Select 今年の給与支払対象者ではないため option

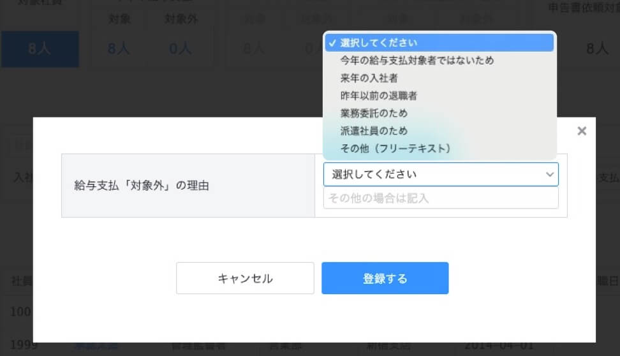[417, 61]
